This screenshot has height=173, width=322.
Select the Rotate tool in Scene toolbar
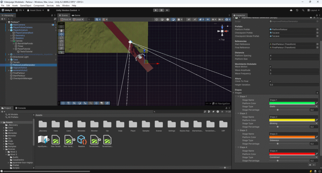[61, 37]
